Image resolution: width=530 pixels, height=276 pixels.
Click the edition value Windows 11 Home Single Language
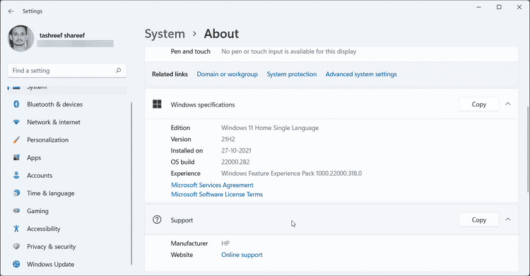click(x=270, y=128)
